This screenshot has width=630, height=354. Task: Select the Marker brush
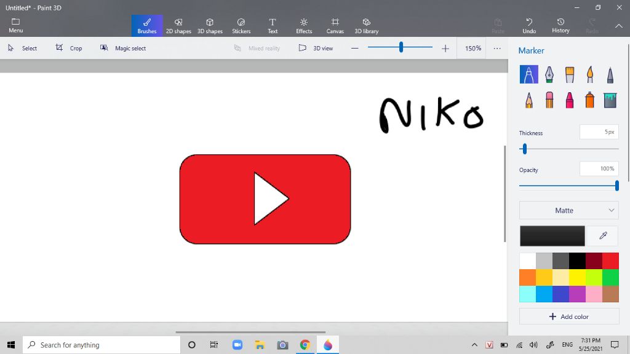pyautogui.click(x=528, y=74)
